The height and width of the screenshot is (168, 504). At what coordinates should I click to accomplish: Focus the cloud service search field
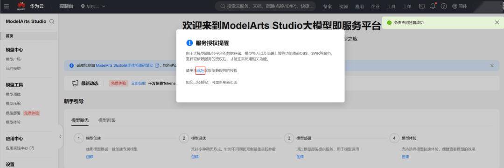pos(266,6)
